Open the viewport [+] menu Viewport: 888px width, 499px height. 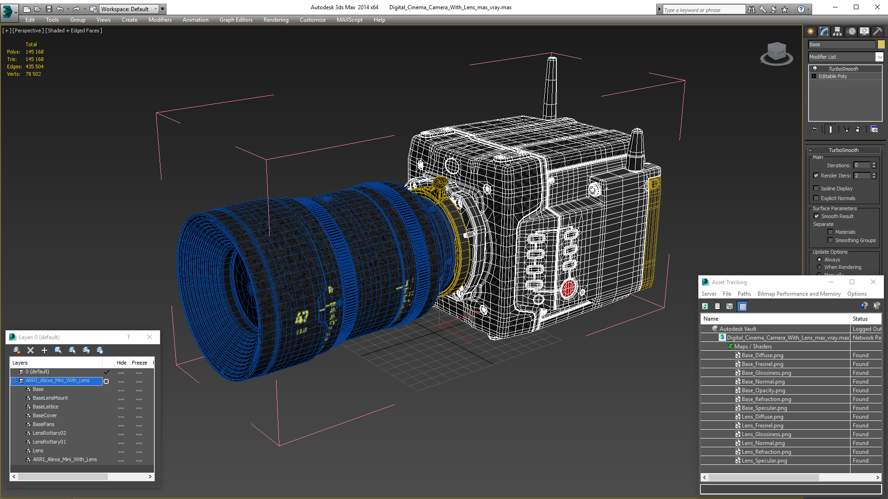[x=6, y=30]
